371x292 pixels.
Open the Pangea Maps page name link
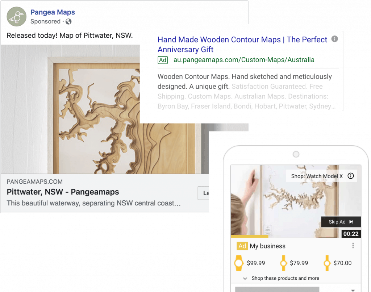pyautogui.click(x=53, y=12)
